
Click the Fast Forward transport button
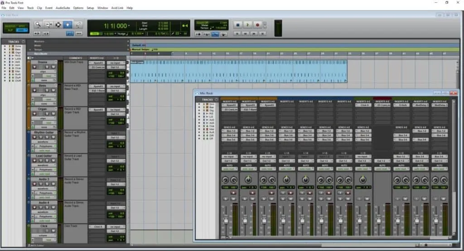(254, 34)
